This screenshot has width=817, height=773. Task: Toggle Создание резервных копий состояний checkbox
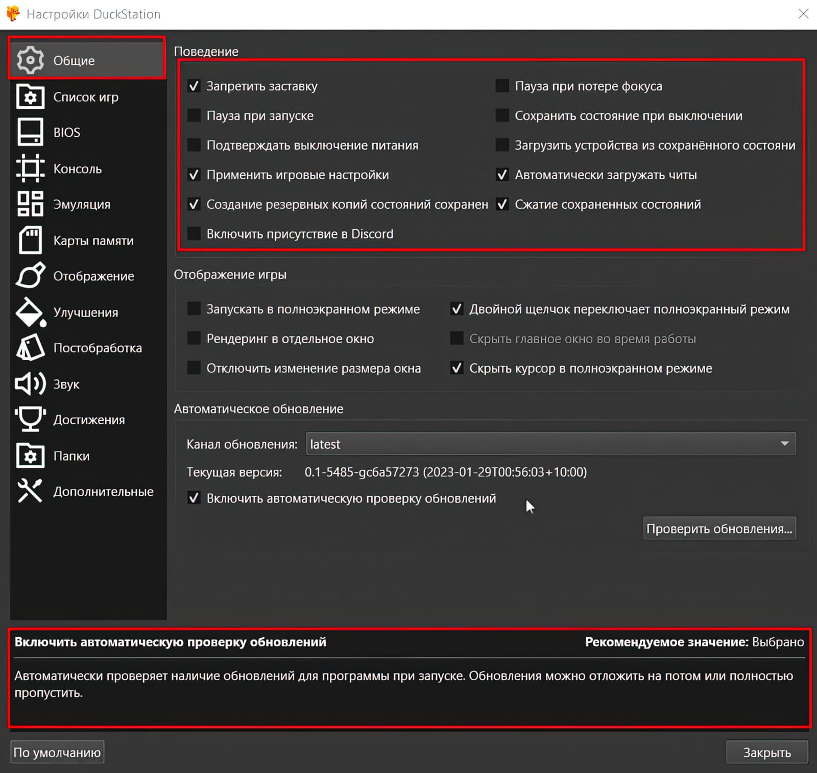pos(194,204)
